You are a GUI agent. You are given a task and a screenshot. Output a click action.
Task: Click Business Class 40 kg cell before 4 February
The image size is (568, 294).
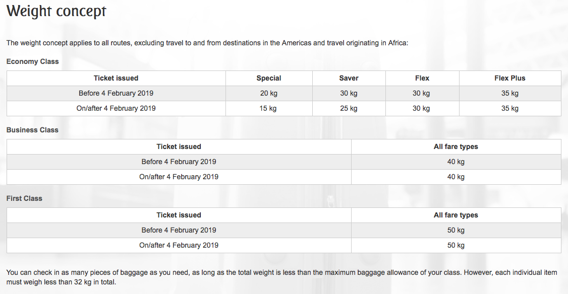click(x=456, y=162)
